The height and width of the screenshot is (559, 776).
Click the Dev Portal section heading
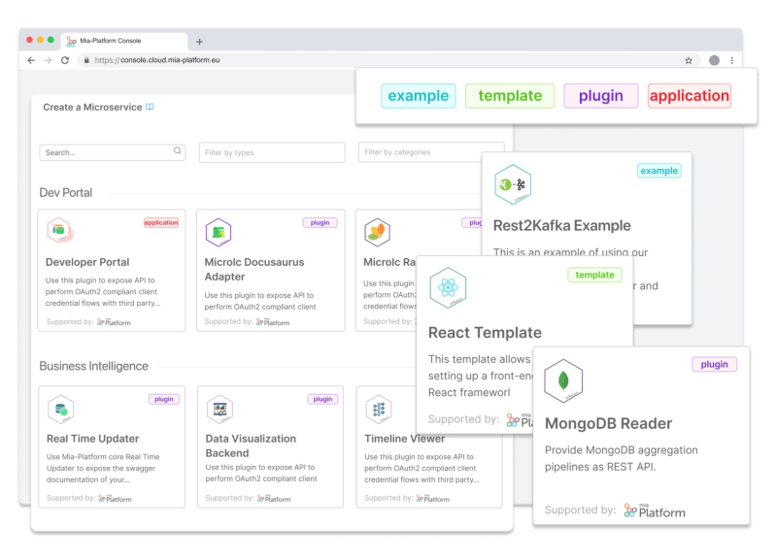click(x=66, y=192)
